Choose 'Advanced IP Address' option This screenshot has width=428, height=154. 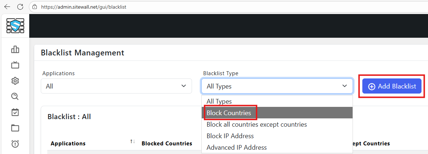click(x=237, y=148)
